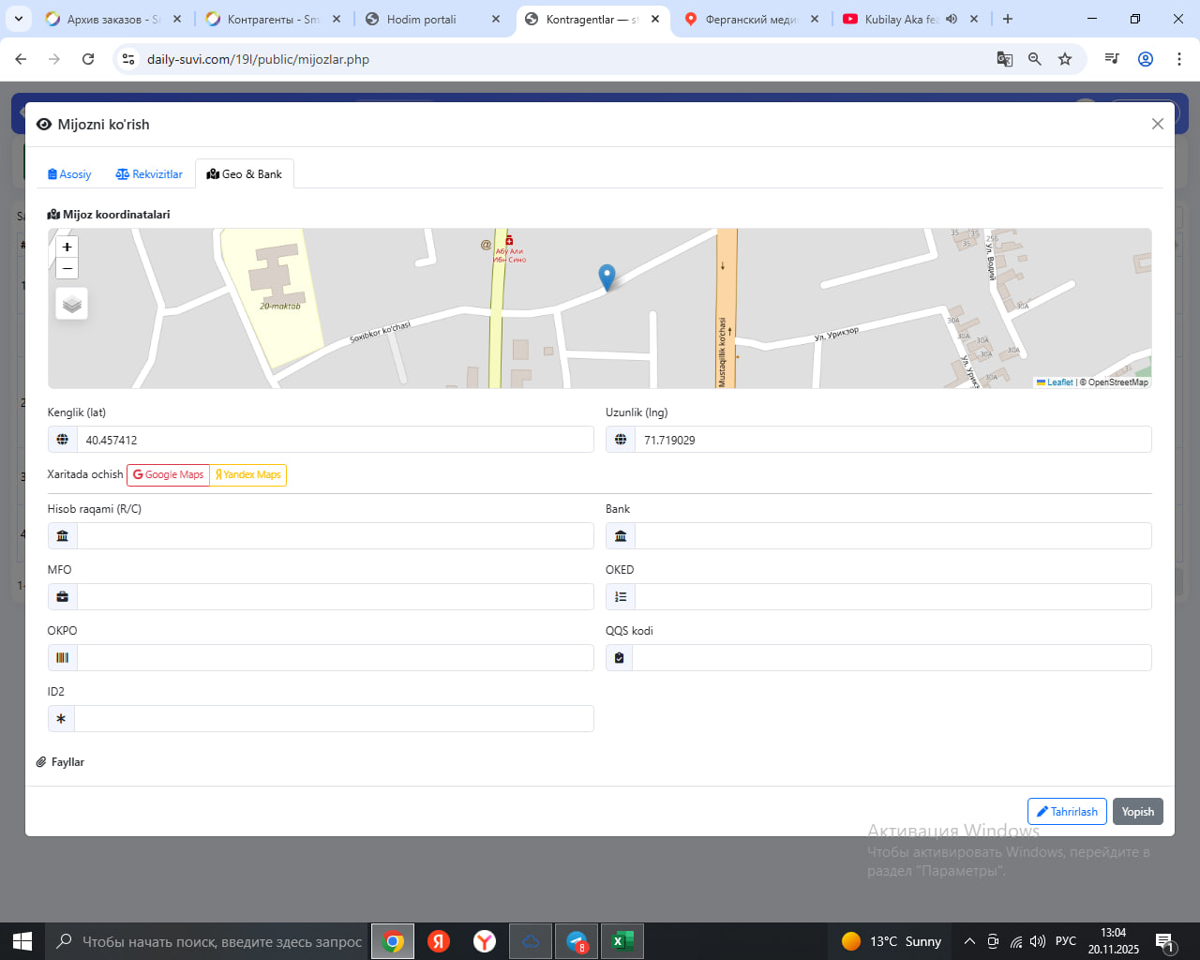Open Telegram from the taskbar

click(577, 941)
